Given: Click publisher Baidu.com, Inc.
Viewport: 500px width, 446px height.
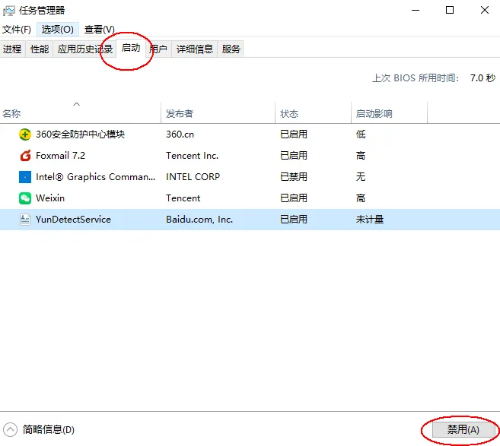Looking at the screenshot, I should 199,220.
